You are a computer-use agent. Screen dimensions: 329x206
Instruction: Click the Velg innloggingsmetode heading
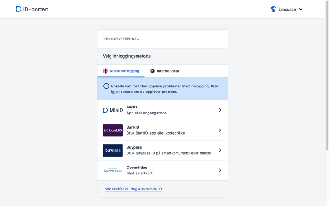click(x=127, y=56)
